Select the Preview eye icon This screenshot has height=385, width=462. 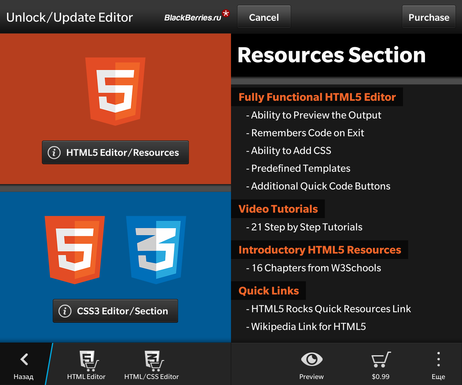pyautogui.click(x=311, y=359)
